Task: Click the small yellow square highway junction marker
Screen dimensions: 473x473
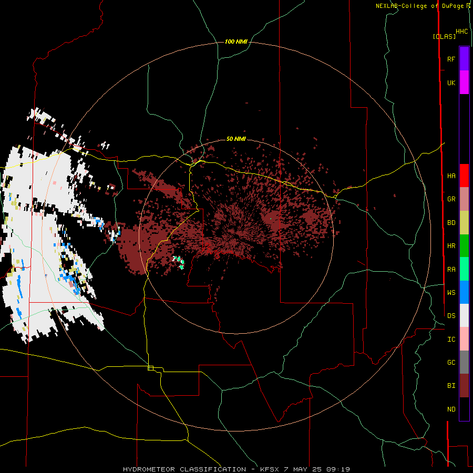Action: tap(150, 368)
